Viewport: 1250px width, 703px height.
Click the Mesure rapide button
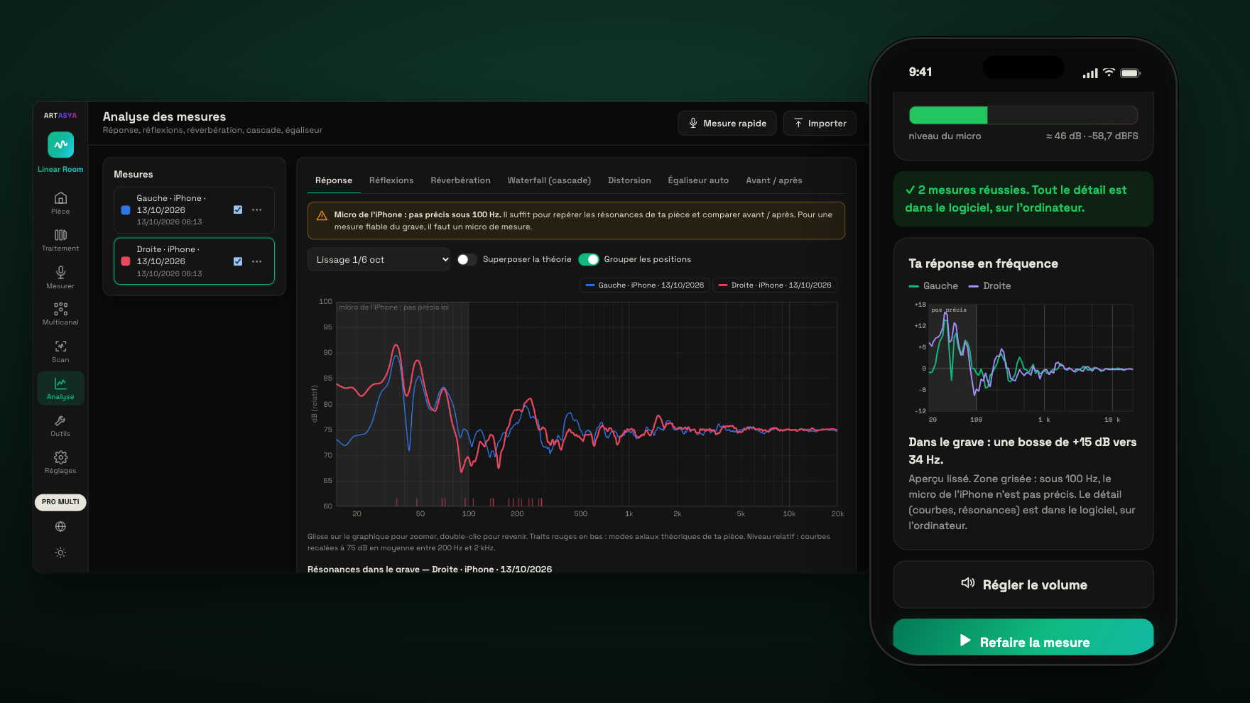click(x=727, y=124)
